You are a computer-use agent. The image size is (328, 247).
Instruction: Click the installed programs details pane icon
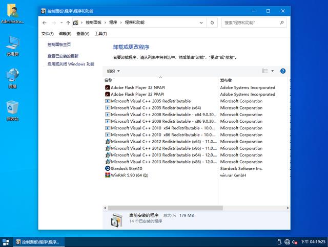pos(116,220)
